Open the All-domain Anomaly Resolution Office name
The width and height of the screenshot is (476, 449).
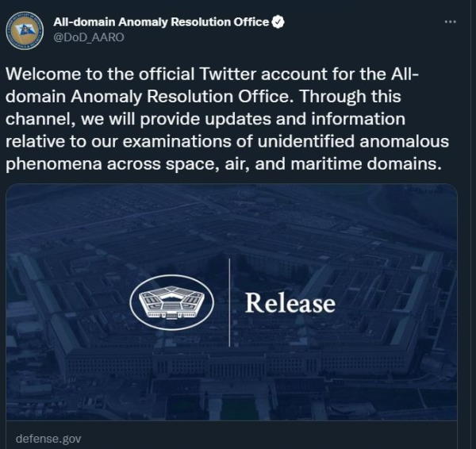[161, 22]
